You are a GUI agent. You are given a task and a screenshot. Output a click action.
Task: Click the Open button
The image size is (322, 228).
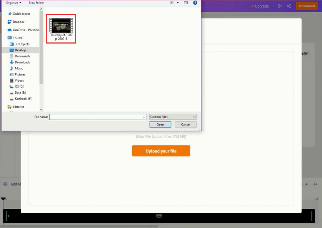pyautogui.click(x=160, y=124)
